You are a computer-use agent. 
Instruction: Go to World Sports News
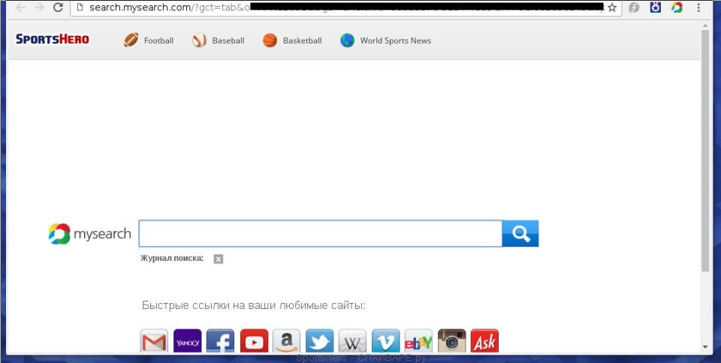click(x=386, y=40)
